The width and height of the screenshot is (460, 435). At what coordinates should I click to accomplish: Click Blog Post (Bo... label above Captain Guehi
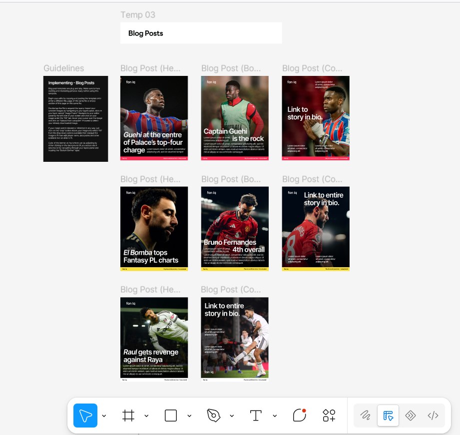click(231, 68)
